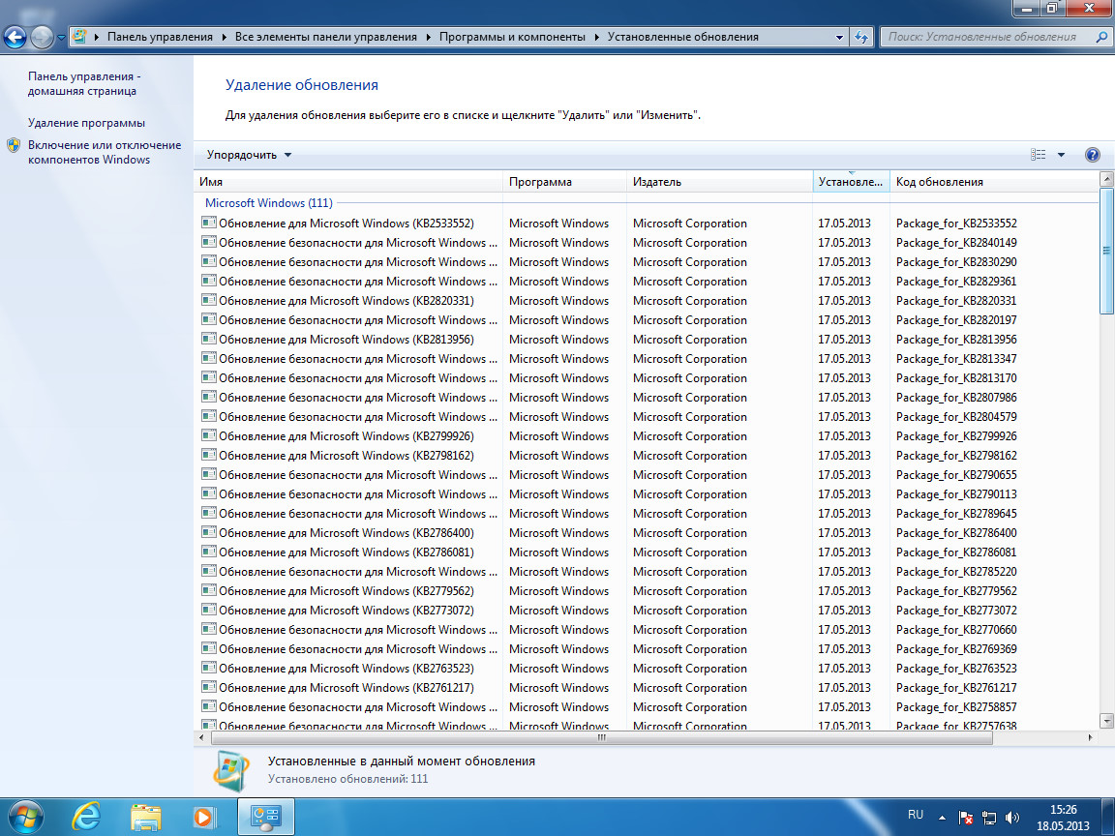Click the Help question mark icon

click(x=1092, y=155)
